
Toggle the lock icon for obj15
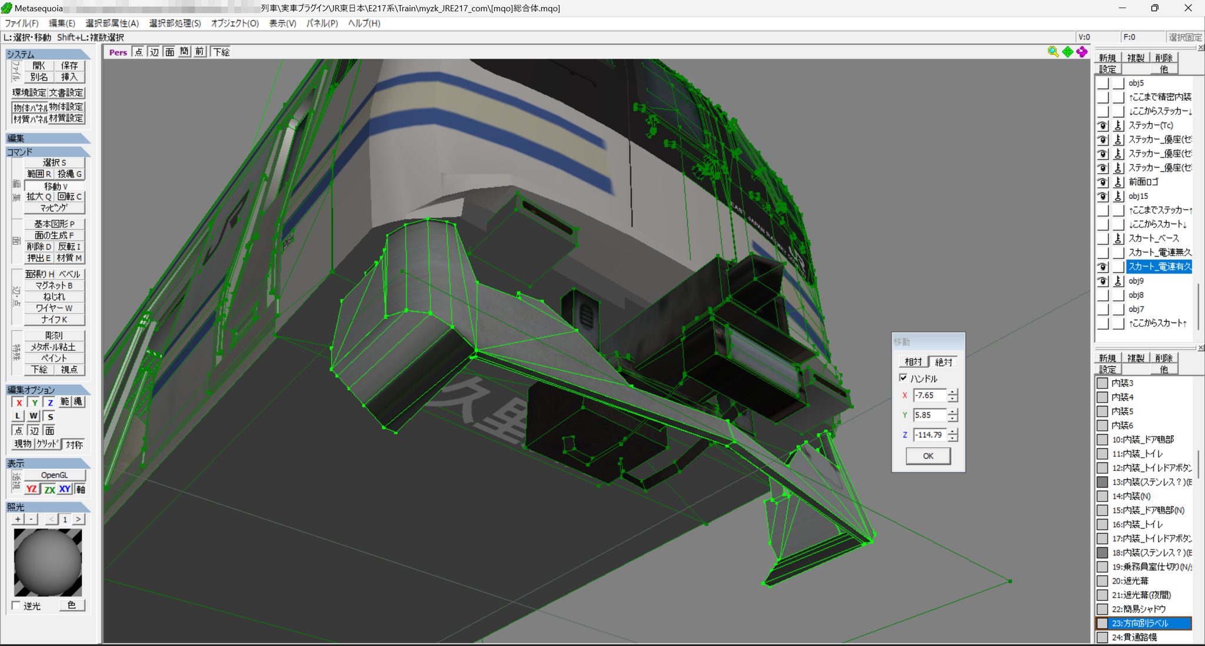pos(1119,196)
